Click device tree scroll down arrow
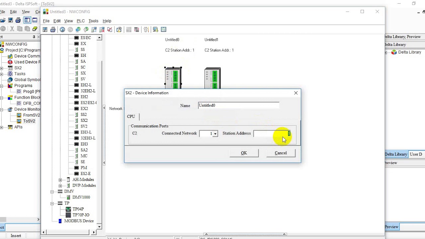 coord(99,227)
